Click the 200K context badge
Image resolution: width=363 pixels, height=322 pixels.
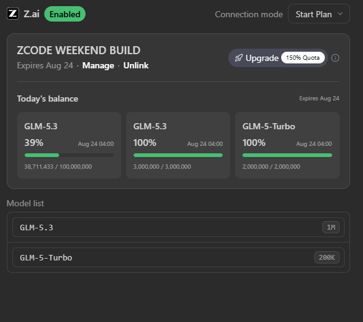[x=327, y=257]
